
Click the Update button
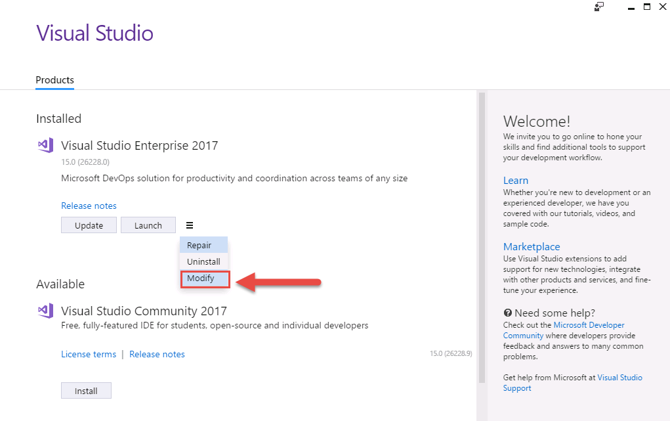coord(89,225)
